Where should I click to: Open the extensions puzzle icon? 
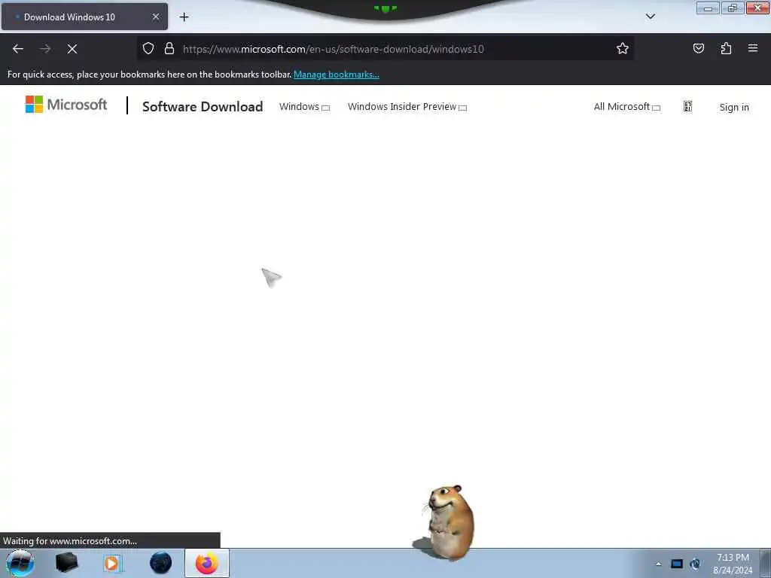coord(726,49)
